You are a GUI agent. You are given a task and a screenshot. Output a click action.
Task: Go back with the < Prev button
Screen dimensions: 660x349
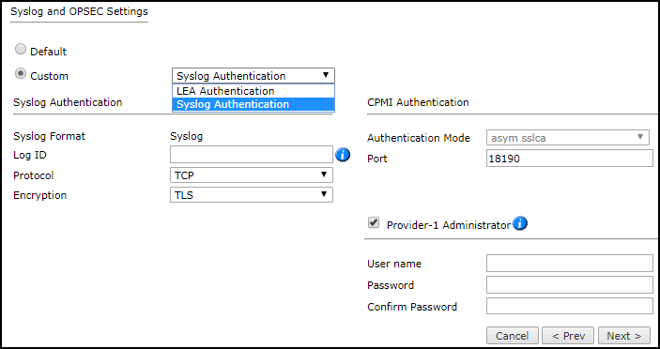568,336
